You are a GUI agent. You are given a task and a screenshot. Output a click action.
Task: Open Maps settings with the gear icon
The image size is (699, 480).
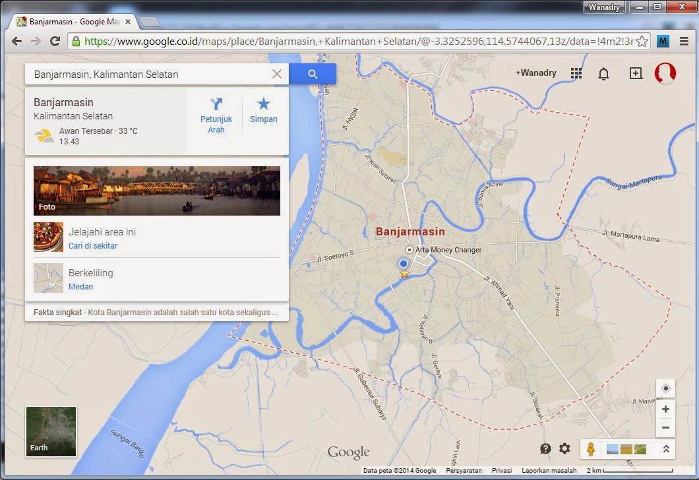coord(564,448)
